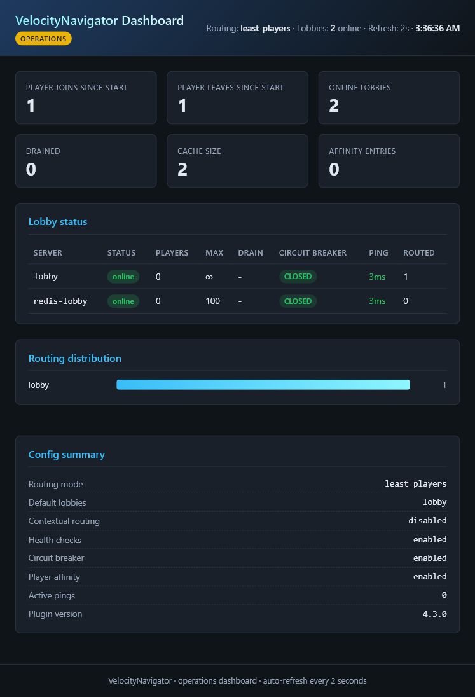Click the Health checks enabled value
This screenshot has height=697, width=475.
pyautogui.click(x=430, y=540)
